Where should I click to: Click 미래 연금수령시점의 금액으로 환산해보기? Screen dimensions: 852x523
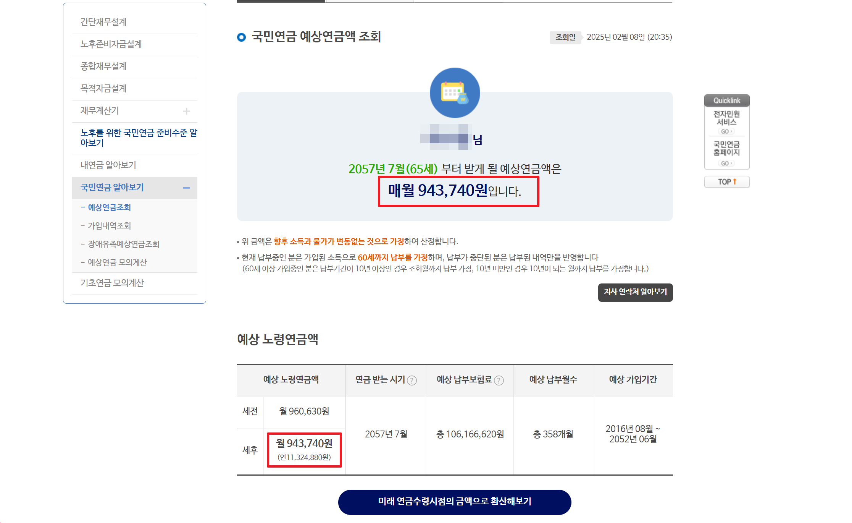[454, 502]
